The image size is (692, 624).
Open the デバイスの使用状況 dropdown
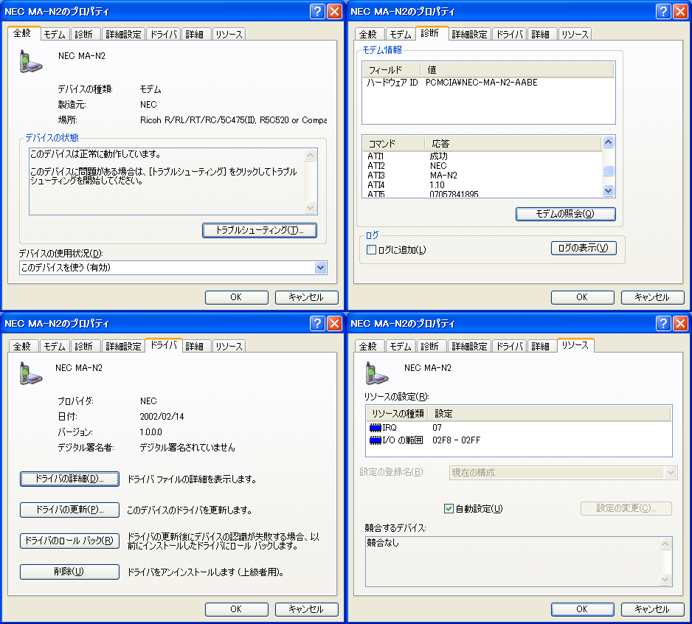[320, 268]
